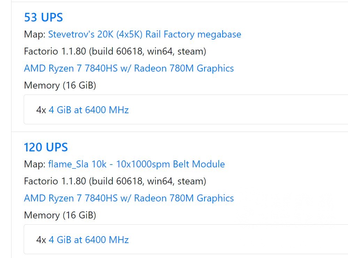Viewport: 348px width, 258px height.
Task: Click the 4x text in 53 UPS memory box
Action: [x=41, y=110]
